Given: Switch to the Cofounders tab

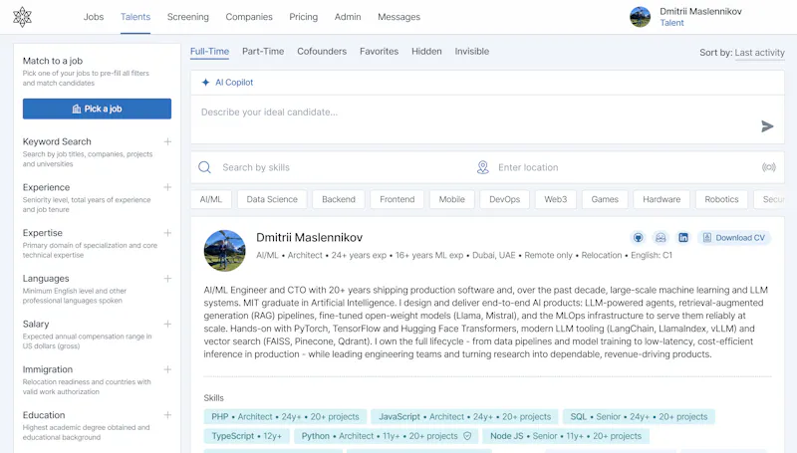Looking at the screenshot, I should pyautogui.click(x=322, y=52).
